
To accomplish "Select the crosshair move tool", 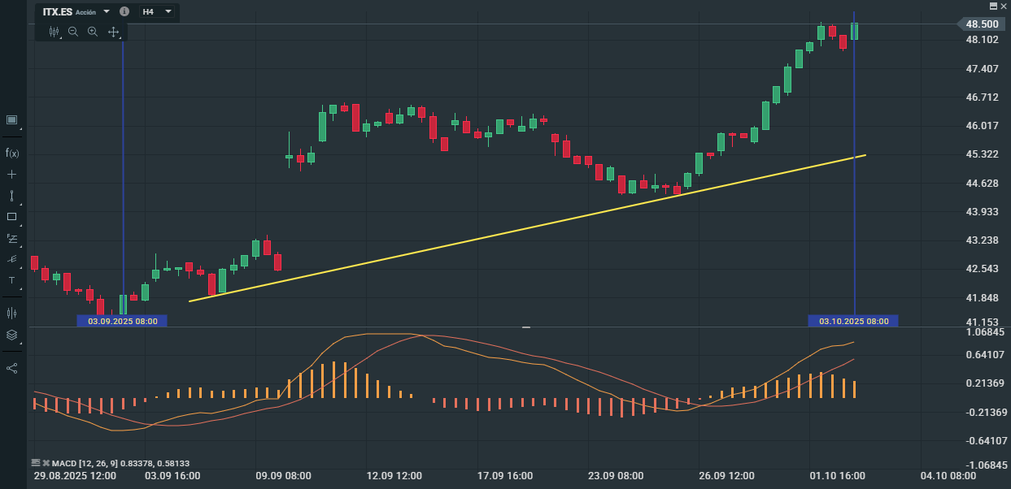I will [x=113, y=32].
